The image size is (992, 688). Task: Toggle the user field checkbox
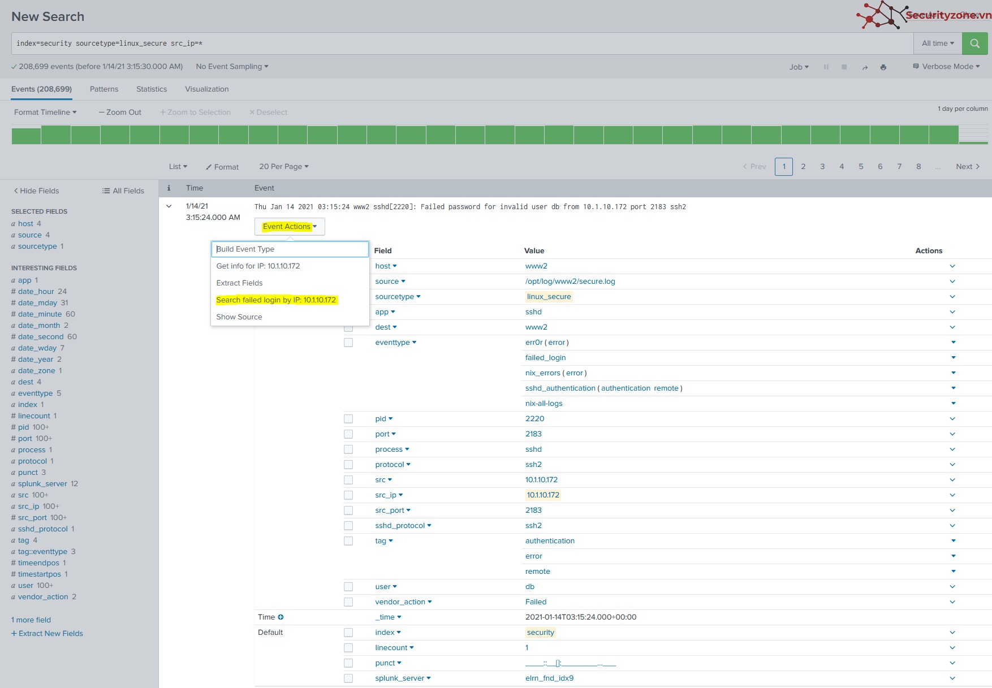tap(348, 587)
